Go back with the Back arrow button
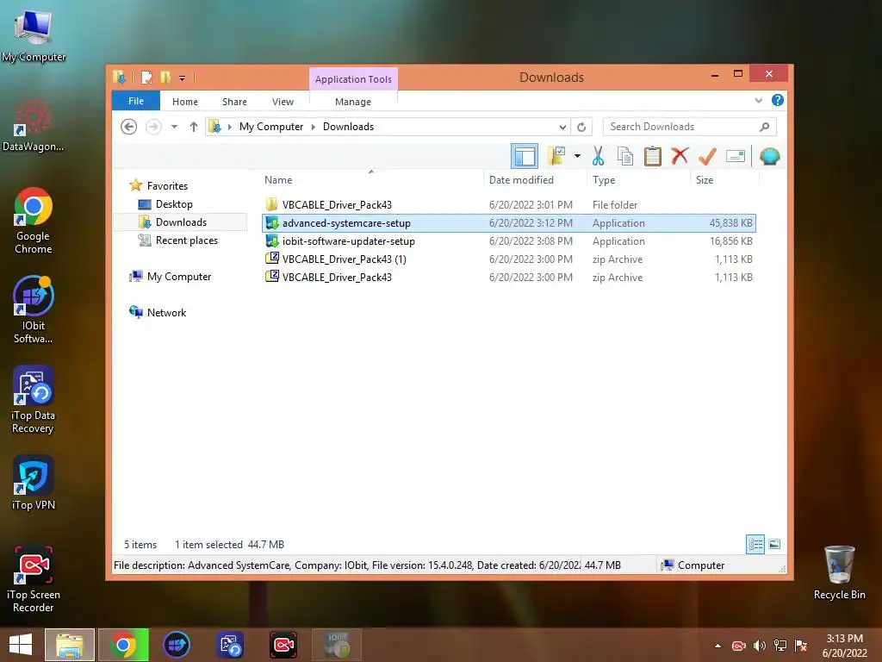 click(x=129, y=127)
